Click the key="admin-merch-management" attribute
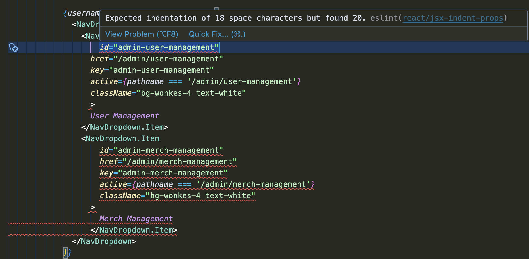 [163, 173]
